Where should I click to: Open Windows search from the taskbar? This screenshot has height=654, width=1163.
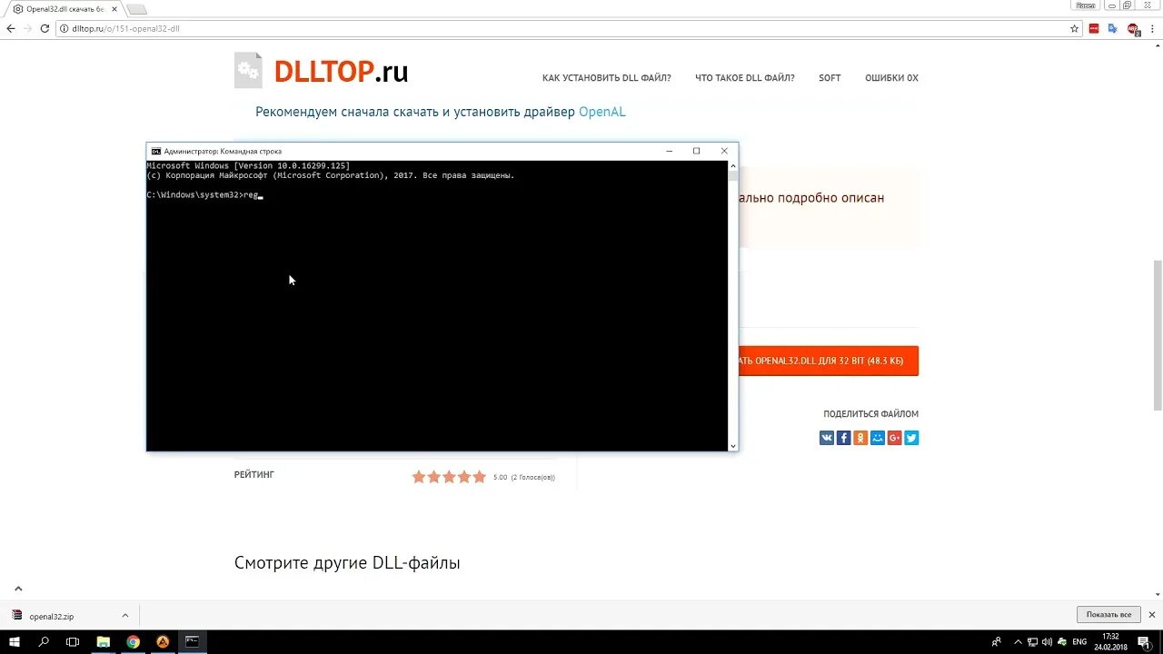[44, 641]
